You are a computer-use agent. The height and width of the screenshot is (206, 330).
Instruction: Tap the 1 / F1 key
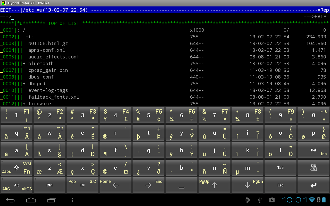pos(16,115)
